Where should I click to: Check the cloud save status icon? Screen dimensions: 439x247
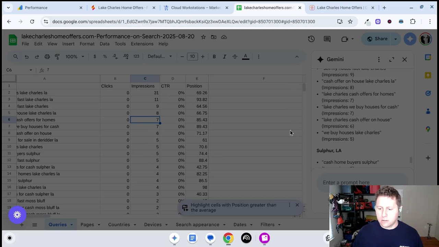coord(224,37)
